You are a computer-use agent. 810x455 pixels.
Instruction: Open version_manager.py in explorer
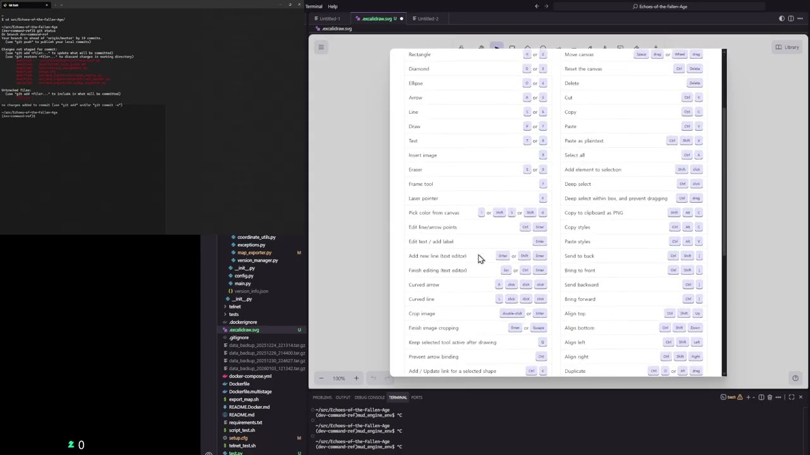pos(258,260)
